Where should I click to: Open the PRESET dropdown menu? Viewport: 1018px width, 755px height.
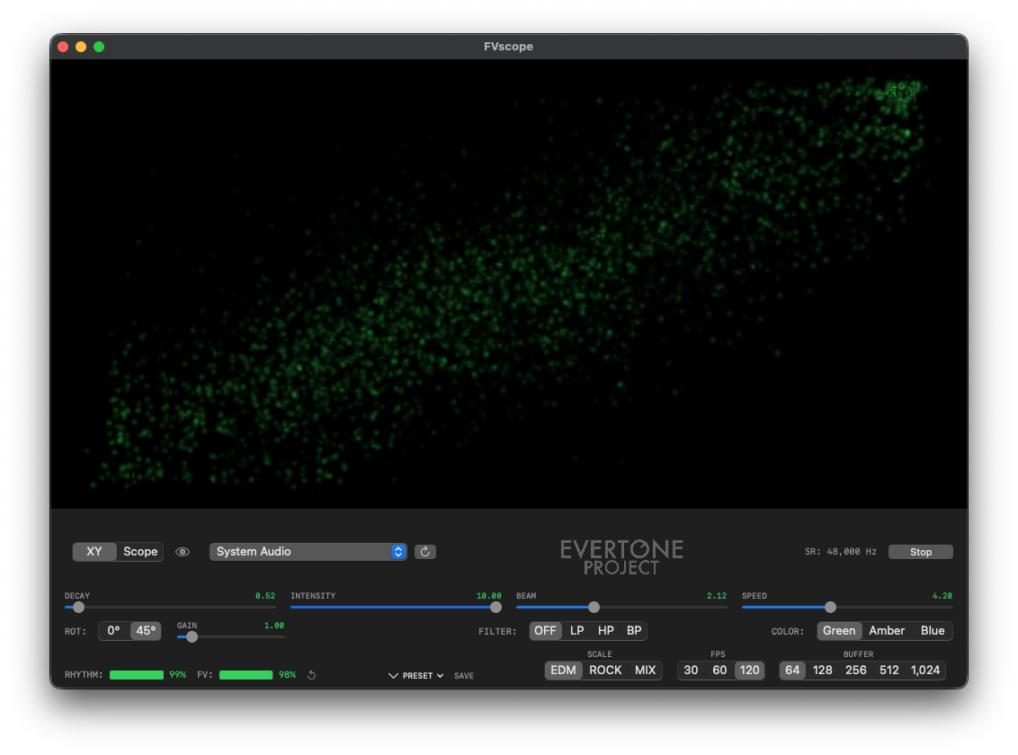(x=423, y=676)
